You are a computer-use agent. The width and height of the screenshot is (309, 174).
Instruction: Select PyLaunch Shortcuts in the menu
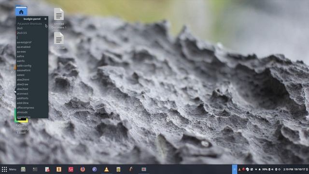pyautogui.click(x=29, y=24)
